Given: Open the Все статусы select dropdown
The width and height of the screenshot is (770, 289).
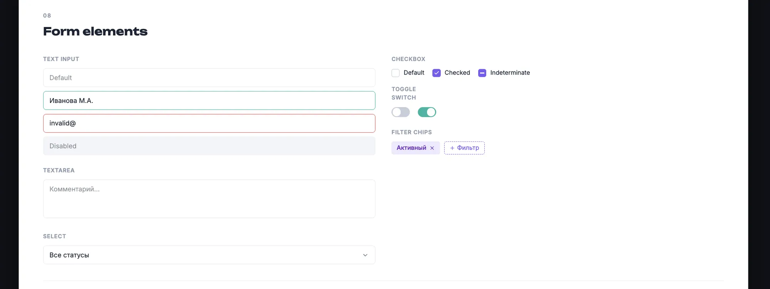Looking at the screenshot, I should (x=209, y=255).
